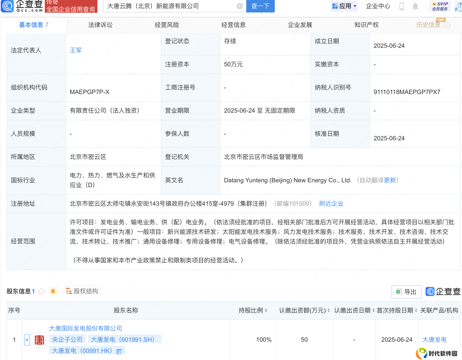Open 附近企业 link

pyautogui.click(x=331, y=204)
